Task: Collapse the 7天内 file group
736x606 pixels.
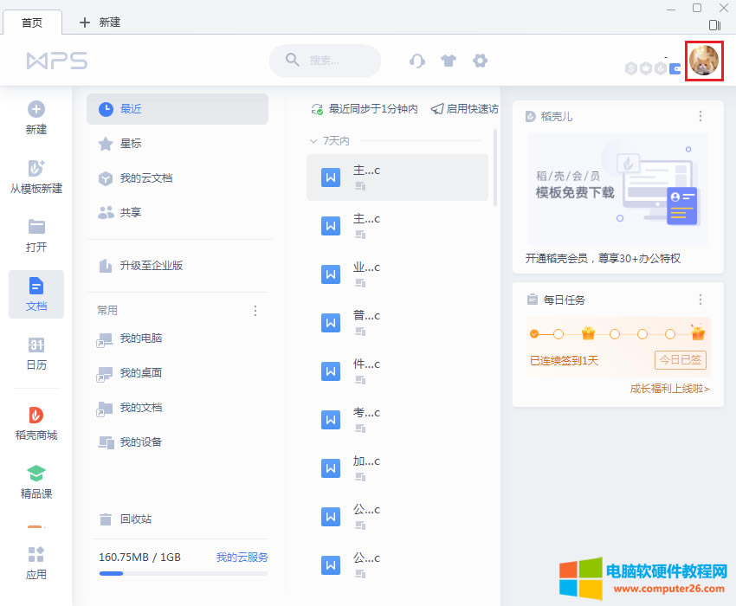Action: tap(313, 140)
